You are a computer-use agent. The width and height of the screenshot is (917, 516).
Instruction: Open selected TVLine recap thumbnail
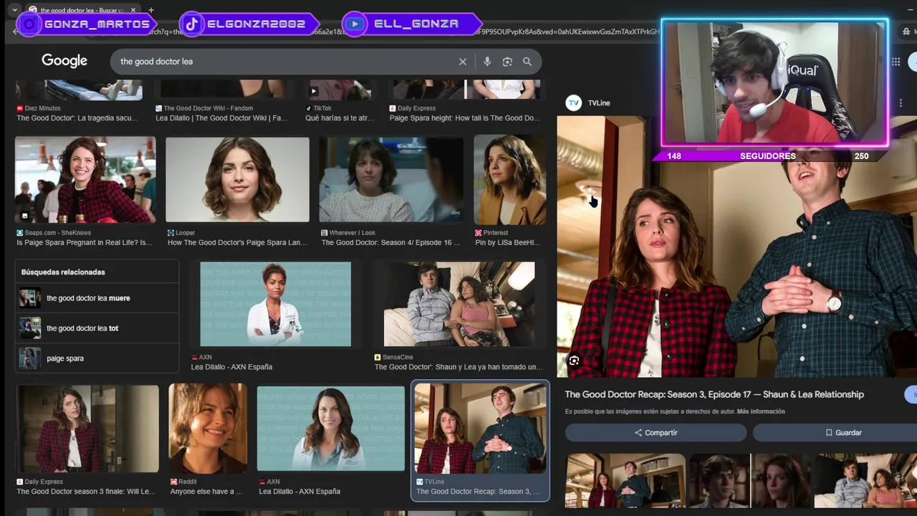pos(480,429)
